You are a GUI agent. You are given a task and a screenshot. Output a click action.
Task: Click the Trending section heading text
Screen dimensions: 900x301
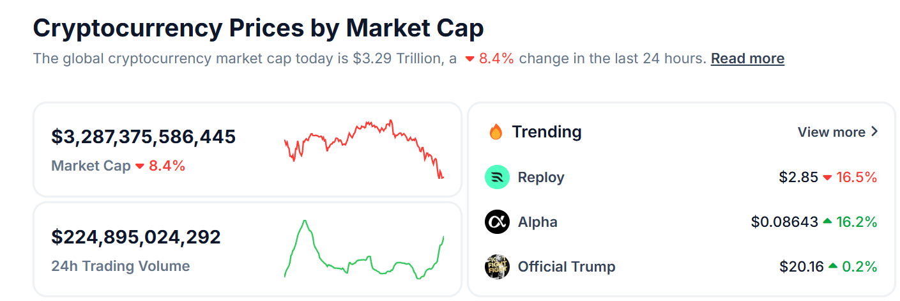547,132
